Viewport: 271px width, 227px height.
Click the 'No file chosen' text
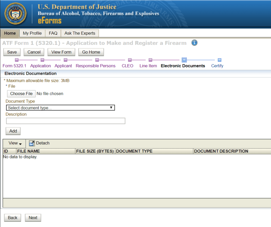point(50,94)
